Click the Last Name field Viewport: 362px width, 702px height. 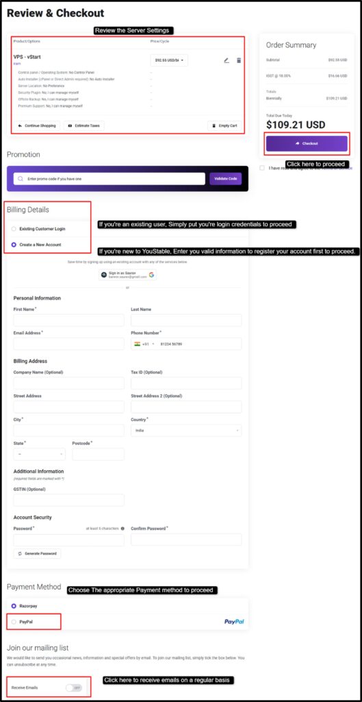(x=186, y=320)
